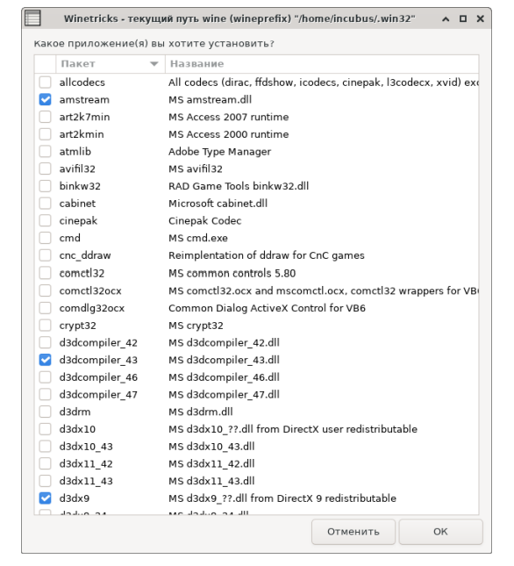Select the MS d3drm.dll row
Viewport: 514px width, 566px height.
[x=257, y=412]
